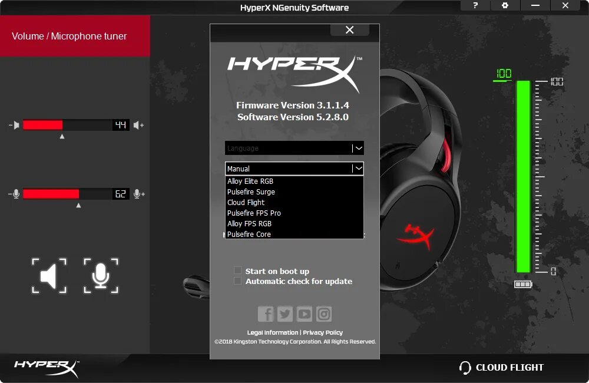The width and height of the screenshot is (589, 383).
Task: Click the green 100 level readout
Action: [504, 74]
